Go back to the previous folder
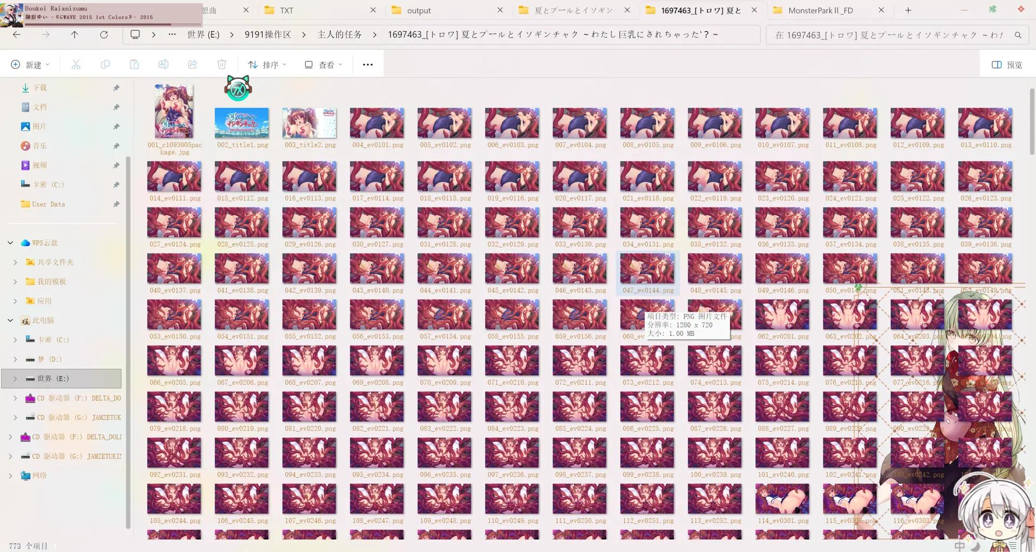1036x552 pixels. [x=17, y=34]
